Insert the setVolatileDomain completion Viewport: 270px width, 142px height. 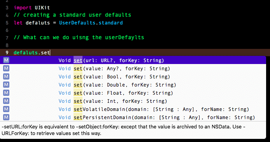tap(133, 109)
